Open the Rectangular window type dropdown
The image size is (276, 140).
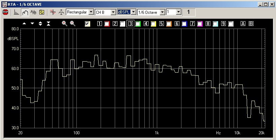click(91, 12)
